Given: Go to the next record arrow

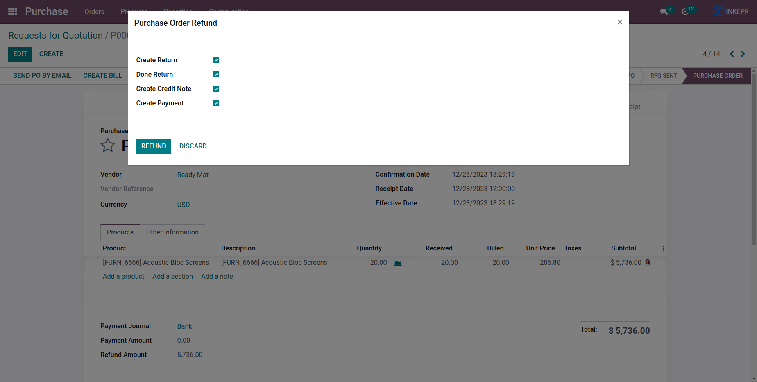Looking at the screenshot, I should [743, 54].
